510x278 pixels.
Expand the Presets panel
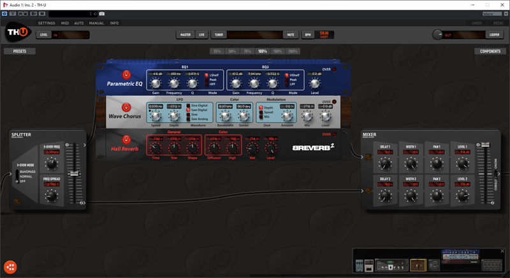point(20,51)
